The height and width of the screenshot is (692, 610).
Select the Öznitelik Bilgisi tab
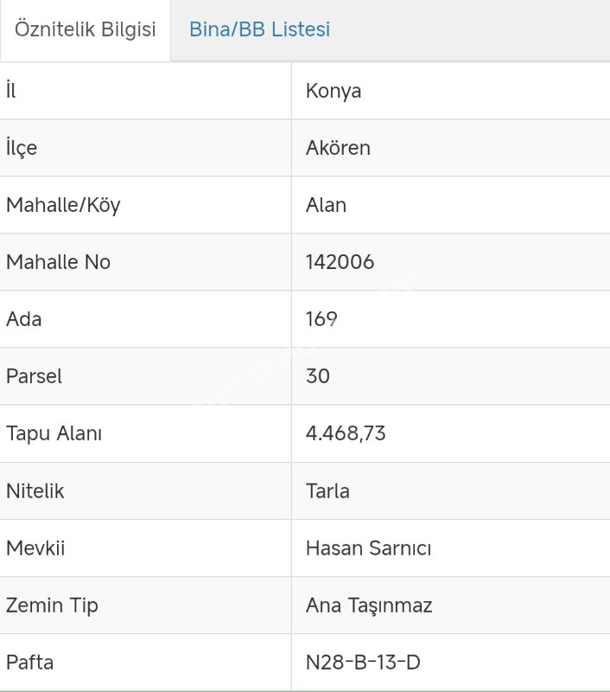(x=86, y=29)
